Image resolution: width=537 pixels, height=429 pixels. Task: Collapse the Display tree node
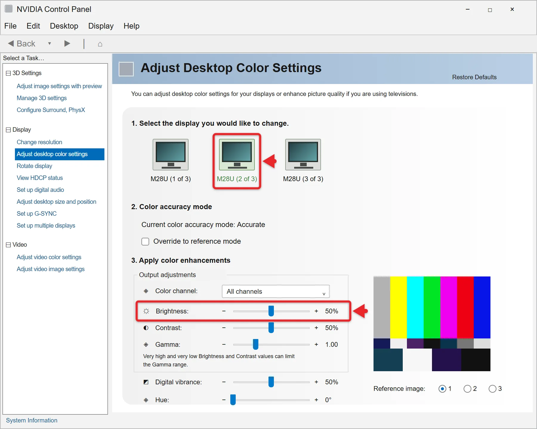click(x=8, y=130)
